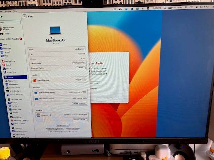
Task: Open Wi-Fi status in menu bar
Action: click(186, 7)
